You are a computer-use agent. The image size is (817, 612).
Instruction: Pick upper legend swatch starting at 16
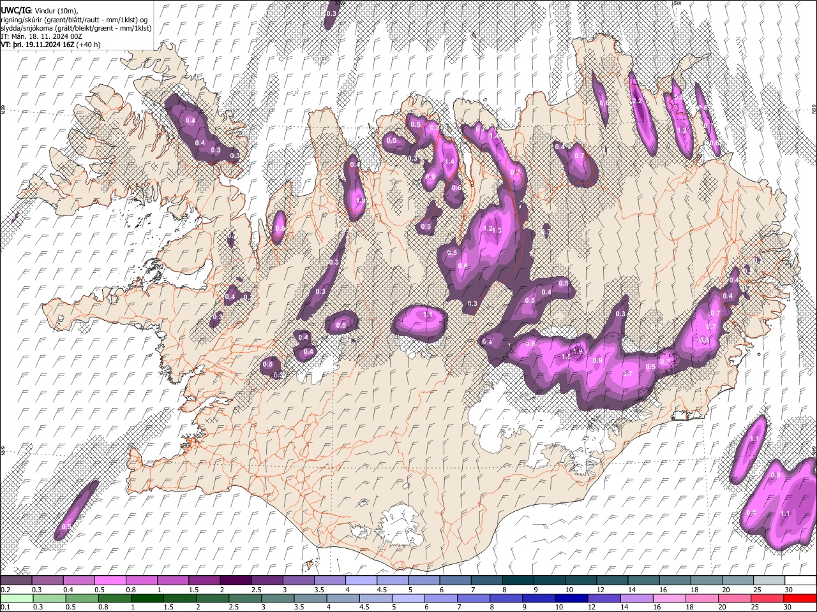[x=675, y=581]
